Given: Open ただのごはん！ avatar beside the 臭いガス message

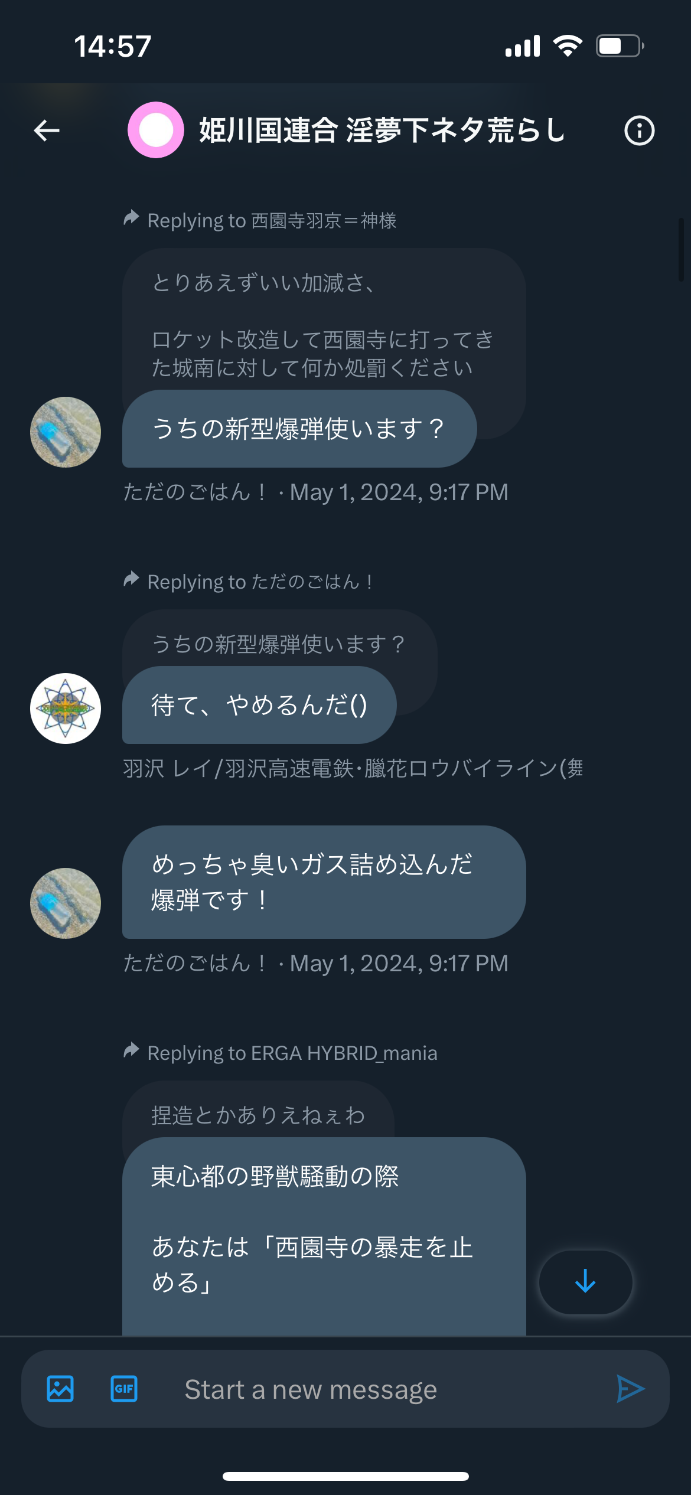Looking at the screenshot, I should (x=66, y=903).
